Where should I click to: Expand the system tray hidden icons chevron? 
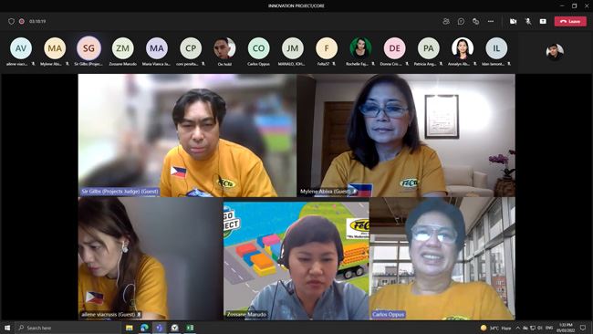(517, 328)
